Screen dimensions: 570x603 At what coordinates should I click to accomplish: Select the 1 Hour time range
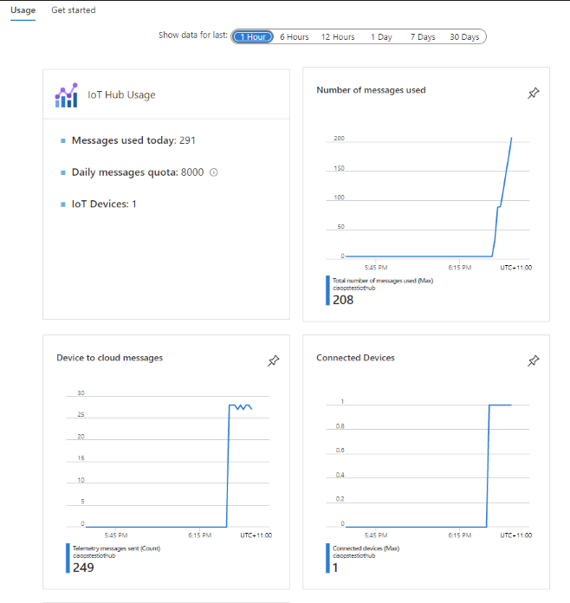coord(253,36)
